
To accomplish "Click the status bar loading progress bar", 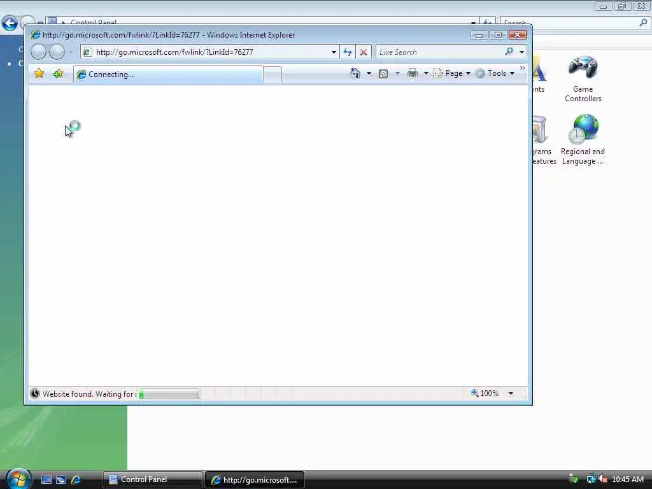I will tap(169, 393).
